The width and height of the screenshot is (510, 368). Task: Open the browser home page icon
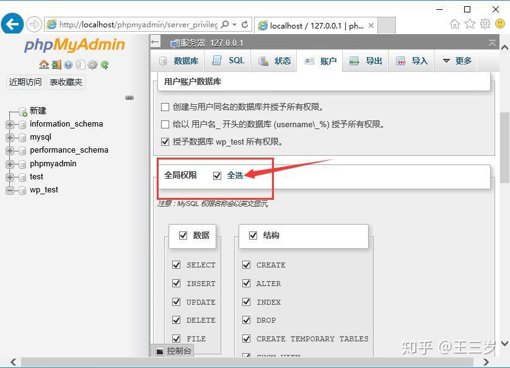[455, 24]
